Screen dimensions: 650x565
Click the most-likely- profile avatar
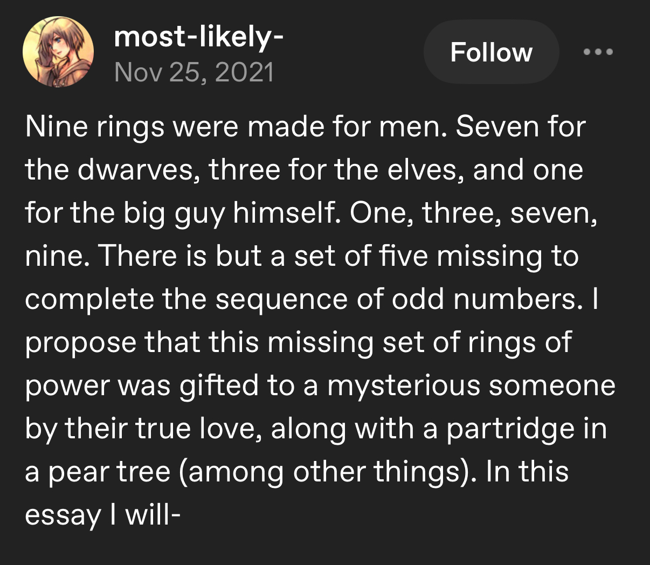pyautogui.click(x=58, y=52)
